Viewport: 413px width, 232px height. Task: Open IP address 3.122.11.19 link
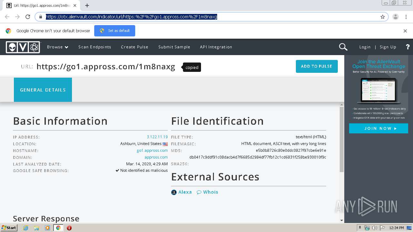157,137
